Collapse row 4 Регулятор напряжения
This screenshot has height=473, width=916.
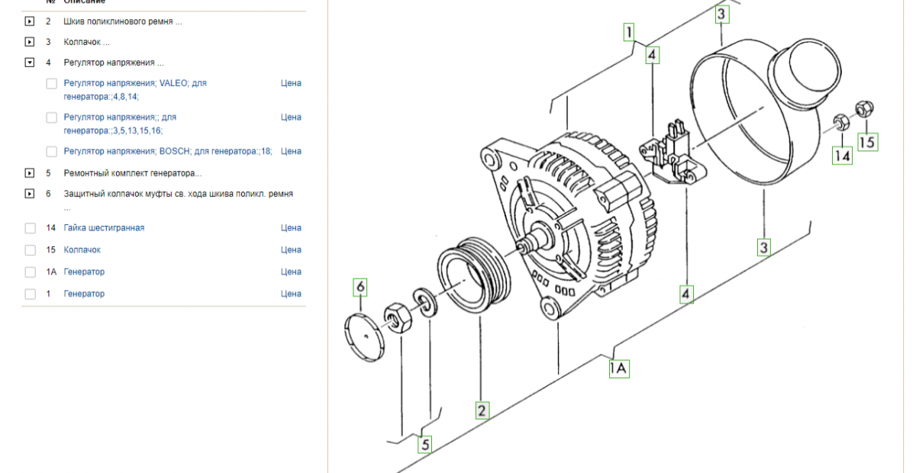point(30,63)
